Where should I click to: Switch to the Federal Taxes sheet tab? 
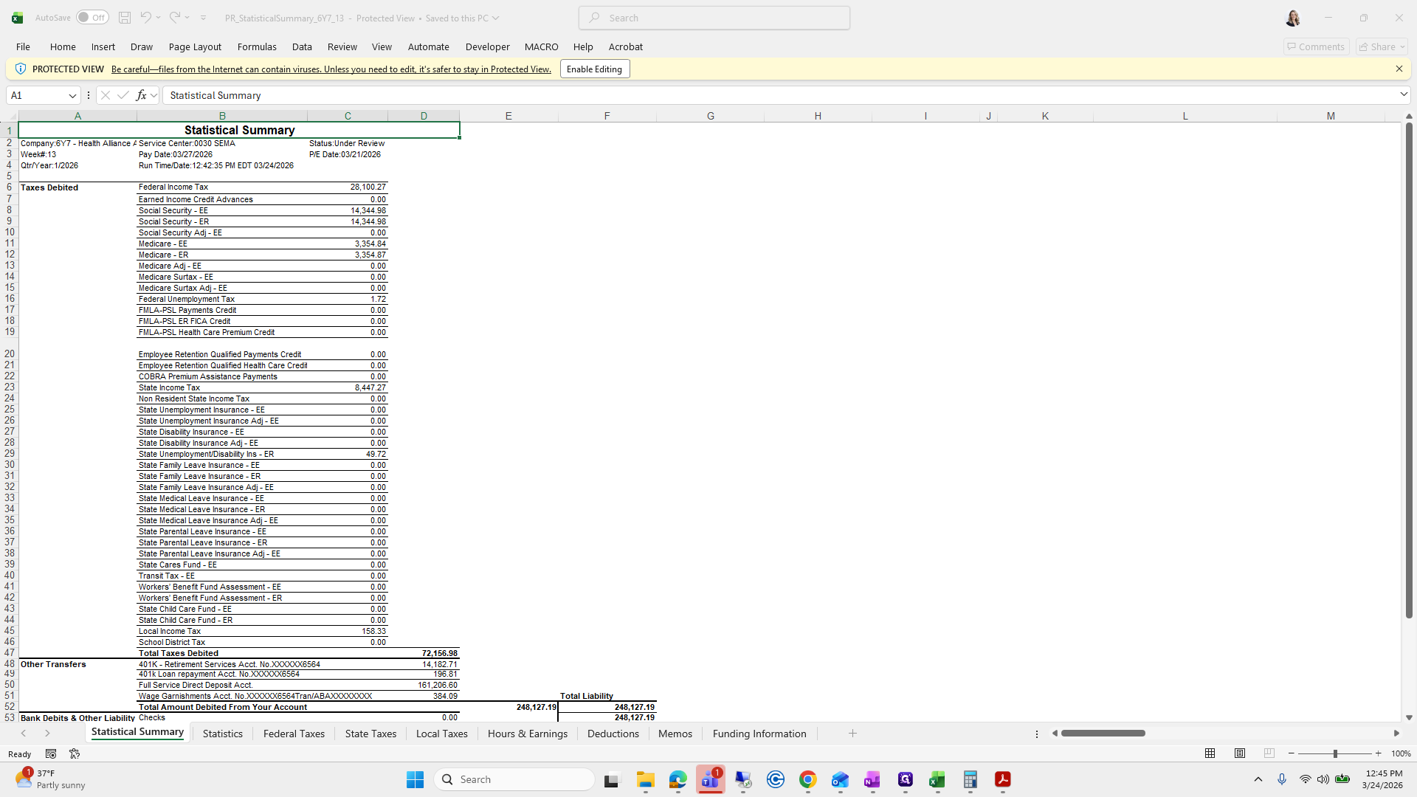click(x=294, y=734)
